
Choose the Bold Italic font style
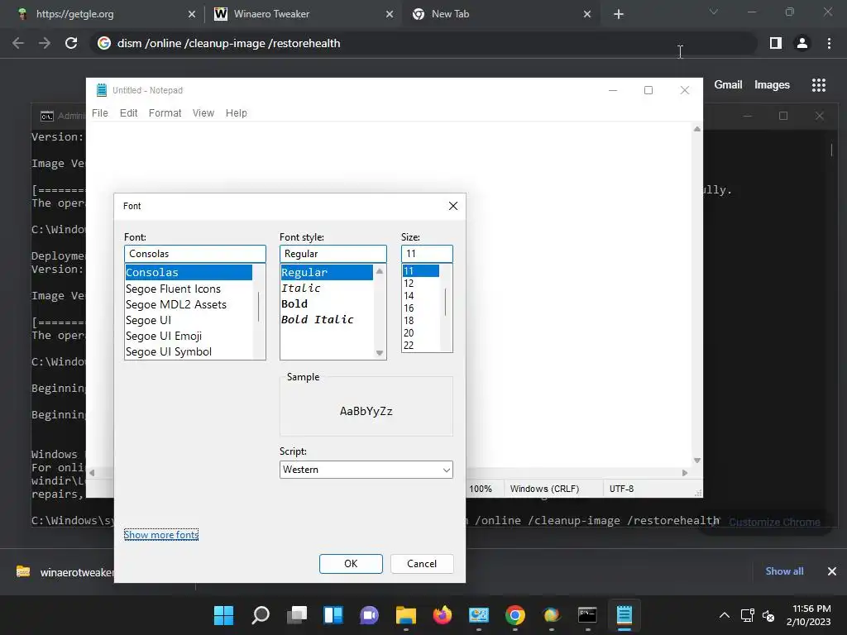pos(326,320)
